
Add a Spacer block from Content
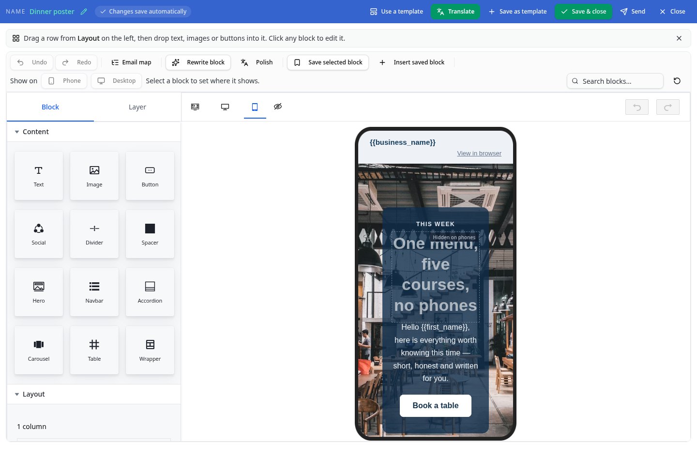150,234
